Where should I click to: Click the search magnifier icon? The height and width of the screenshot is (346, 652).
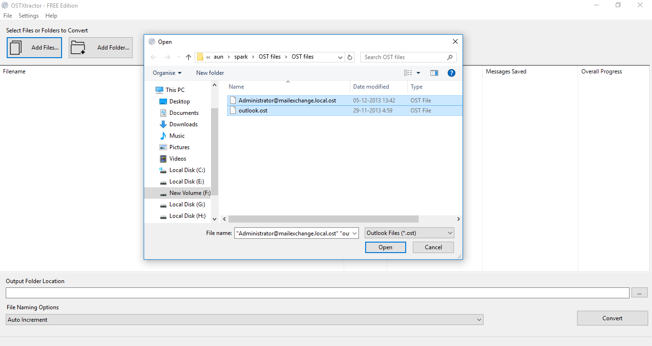coord(450,57)
